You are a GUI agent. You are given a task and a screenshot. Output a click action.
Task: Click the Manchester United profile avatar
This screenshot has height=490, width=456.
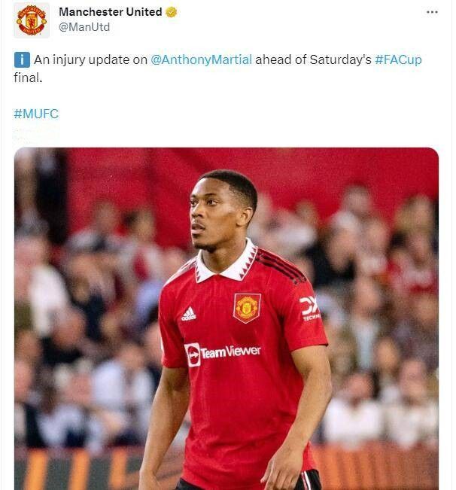32,20
